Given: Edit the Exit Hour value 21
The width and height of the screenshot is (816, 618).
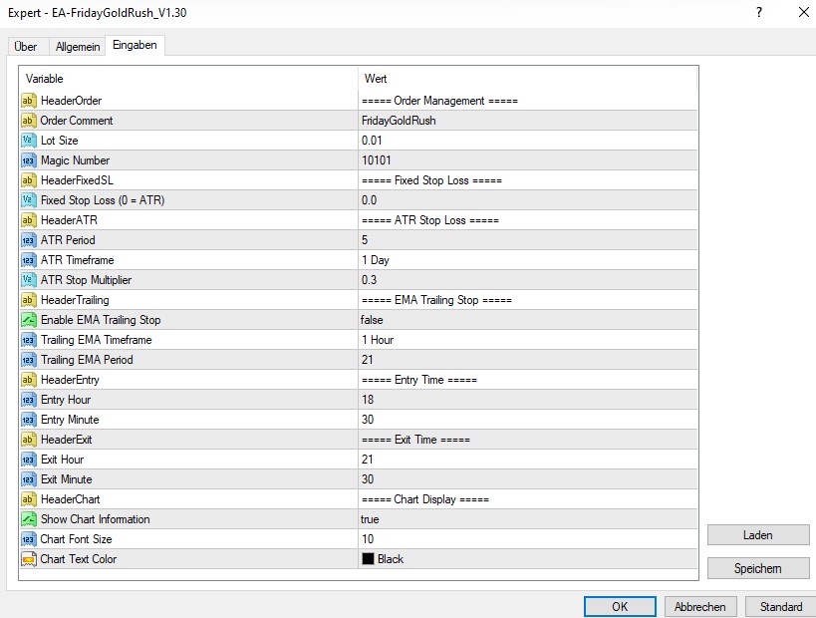Looking at the screenshot, I should (528, 460).
